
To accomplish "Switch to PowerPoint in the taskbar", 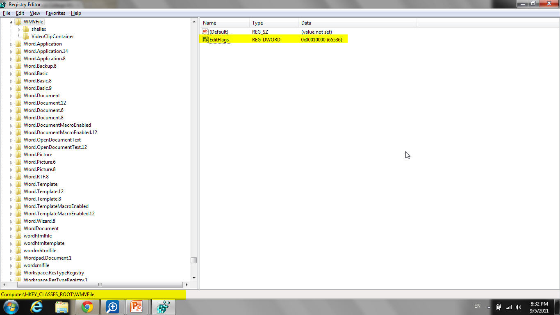I will 137,307.
